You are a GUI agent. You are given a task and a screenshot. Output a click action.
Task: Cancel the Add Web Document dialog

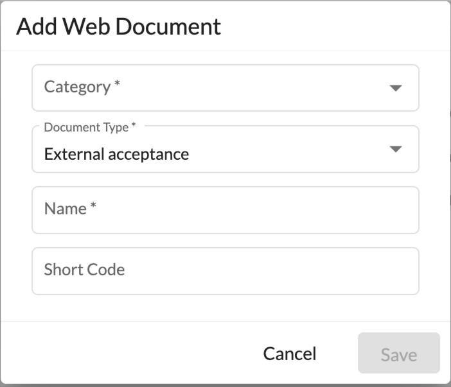(290, 354)
